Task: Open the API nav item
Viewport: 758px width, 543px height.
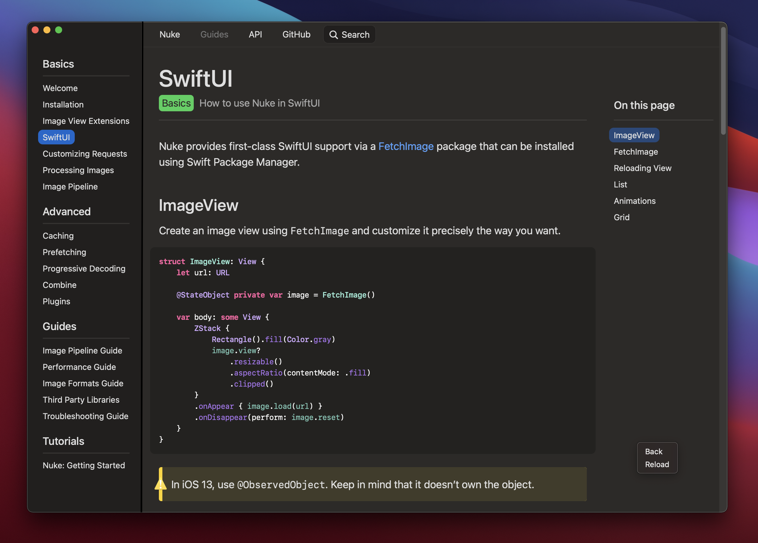Action: pos(255,34)
